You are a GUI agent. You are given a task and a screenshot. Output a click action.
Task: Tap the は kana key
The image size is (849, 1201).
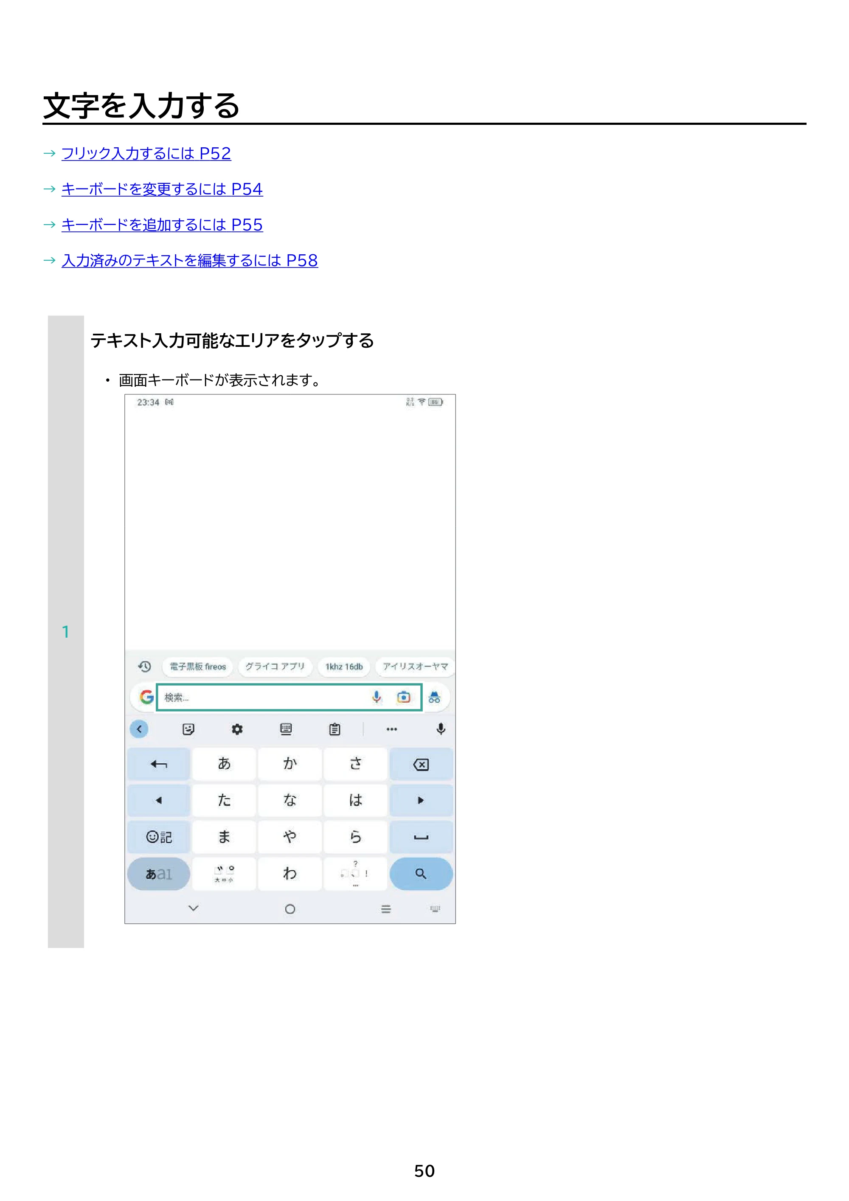click(x=356, y=800)
